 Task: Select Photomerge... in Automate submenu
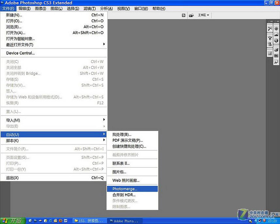click(132, 189)
